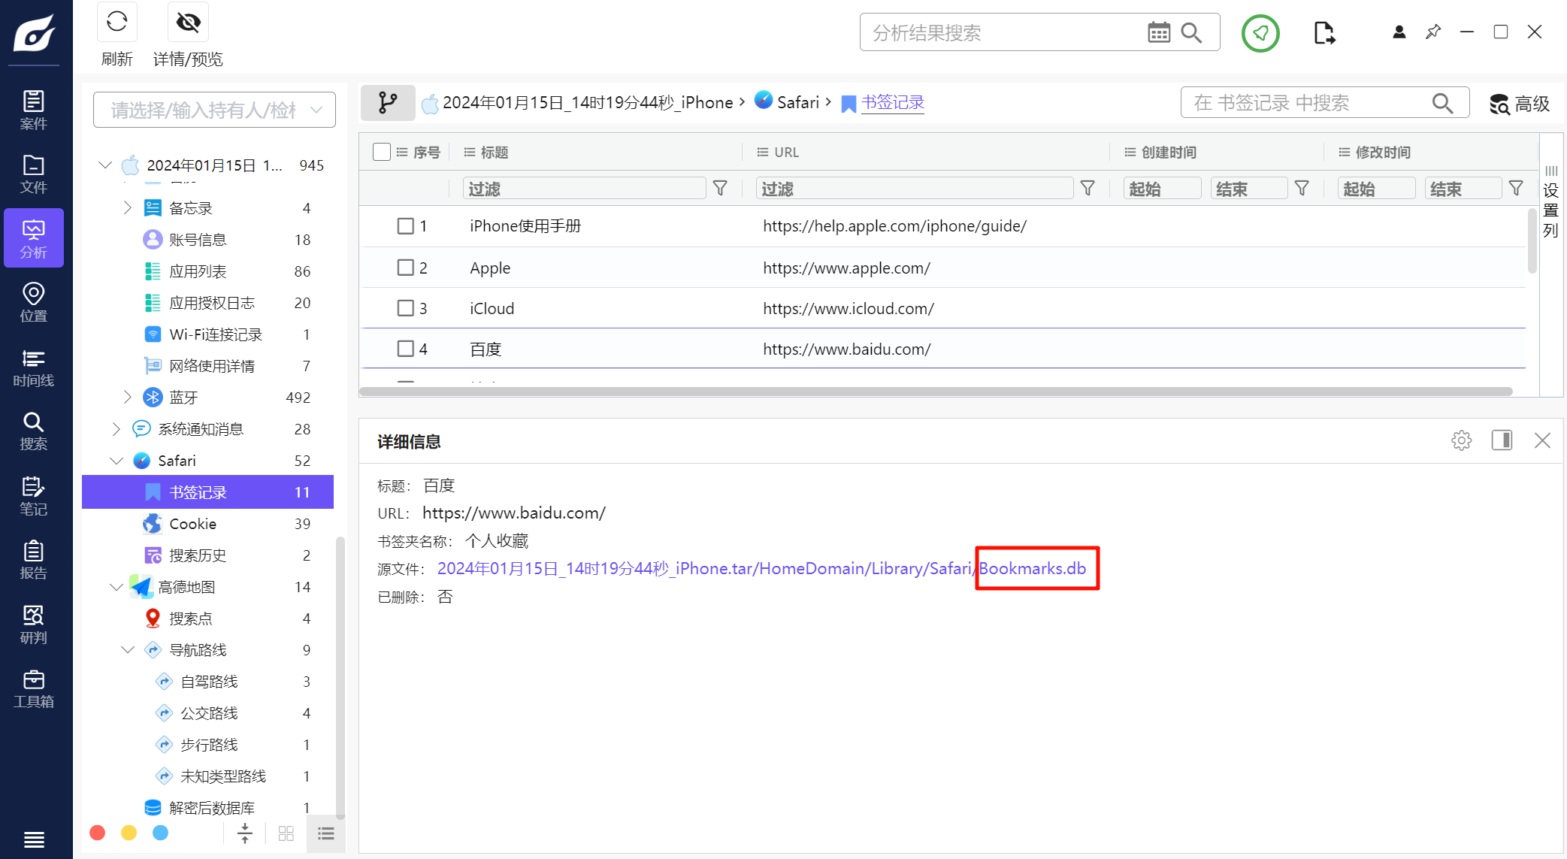1567x859 pixels.
Task: Click the branch tree icon in breadcrumb
Action: [388, 103]
